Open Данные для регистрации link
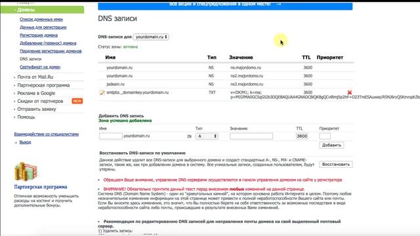420x236 pixels. coord(43,28)
